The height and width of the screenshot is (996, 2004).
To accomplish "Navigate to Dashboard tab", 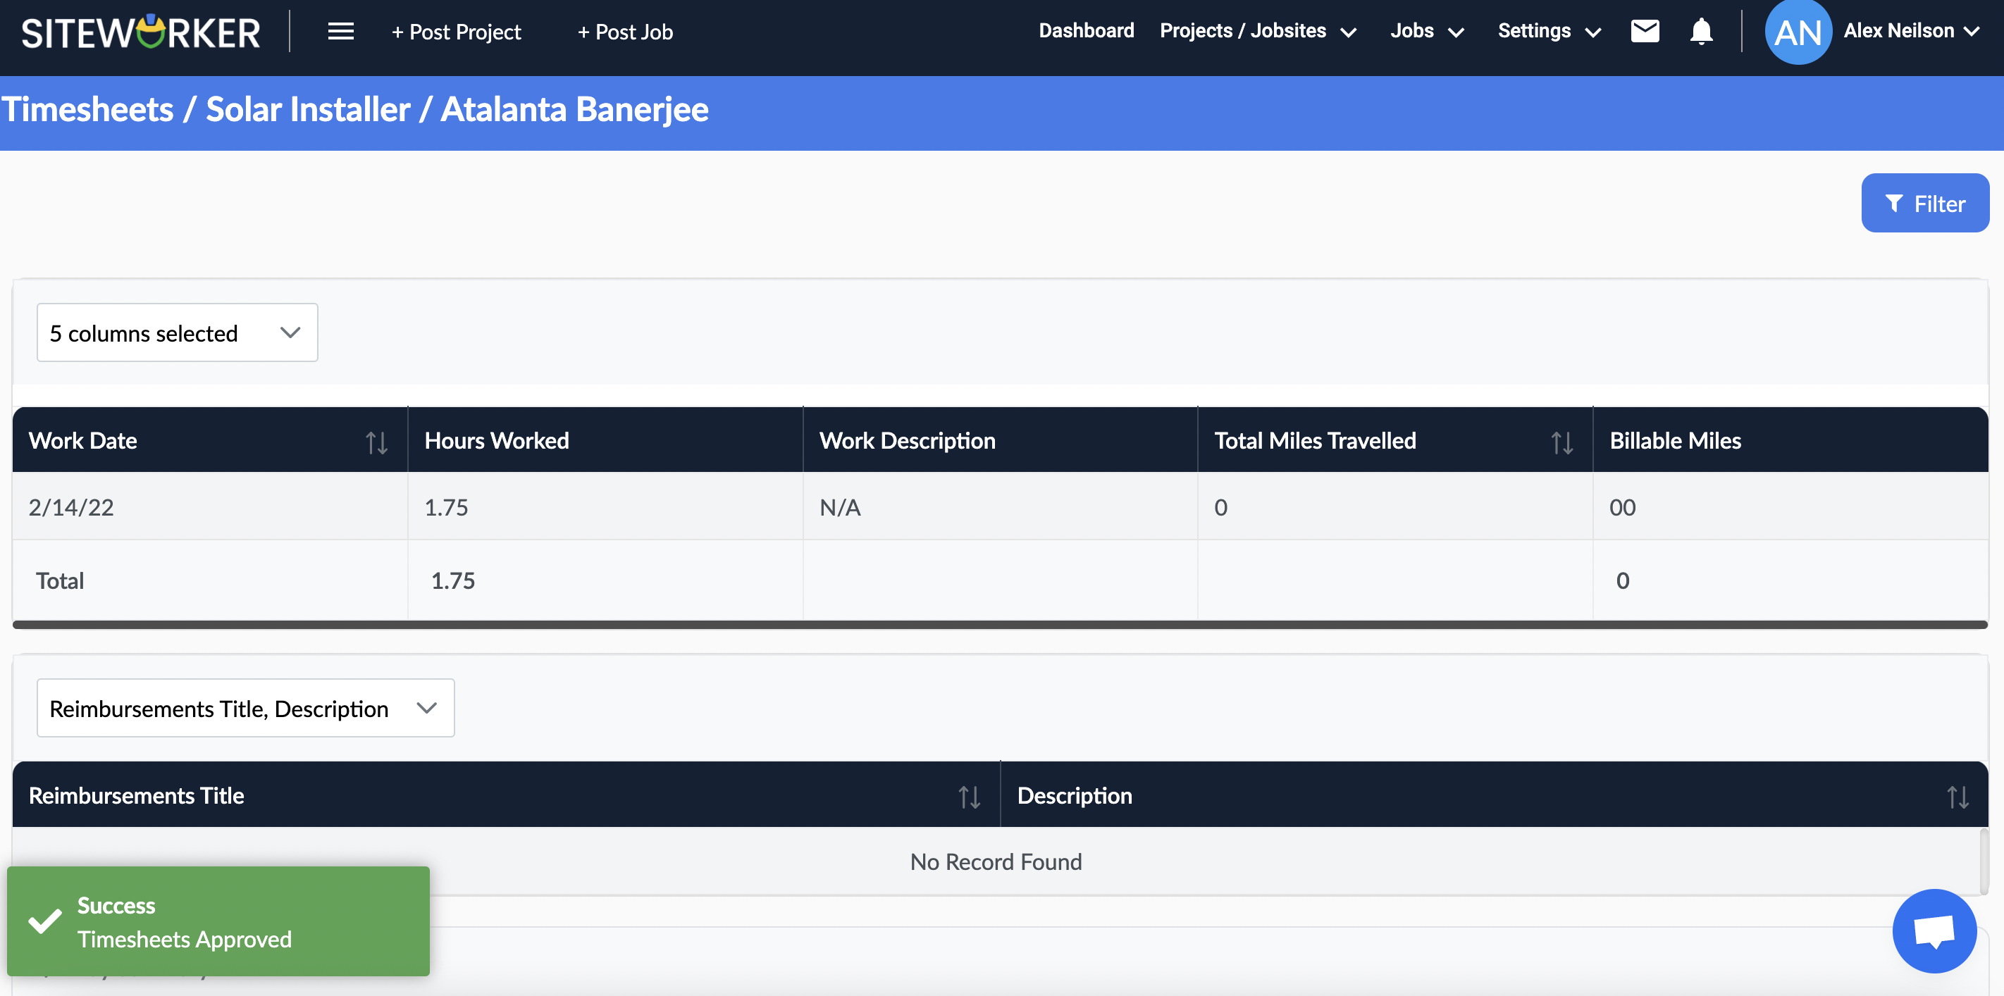I will (1087, 31).
